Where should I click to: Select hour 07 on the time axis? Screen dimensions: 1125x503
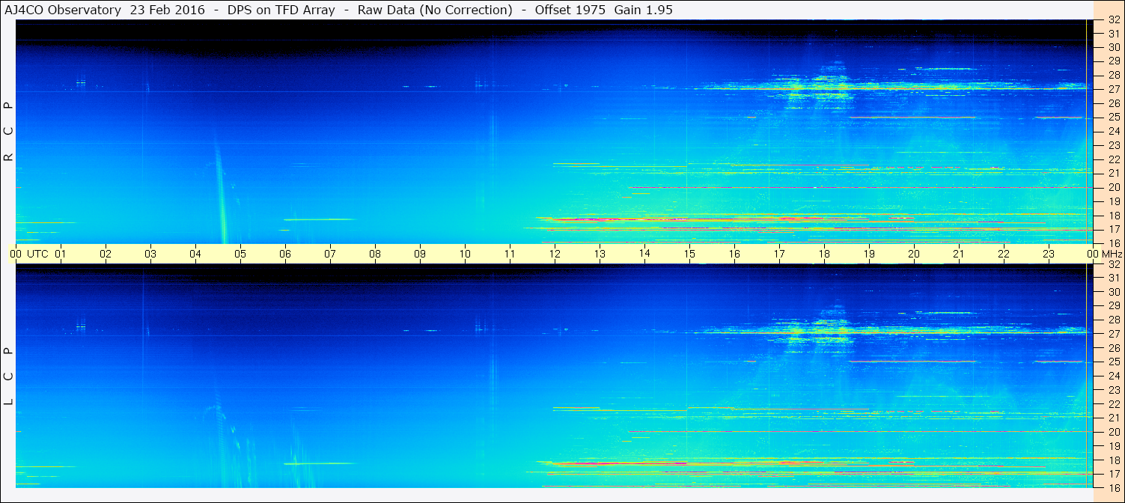coord(330,254)
